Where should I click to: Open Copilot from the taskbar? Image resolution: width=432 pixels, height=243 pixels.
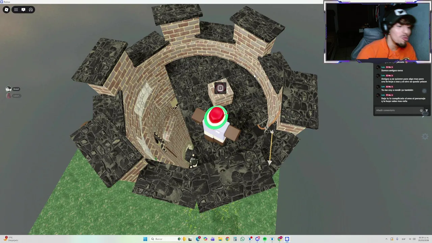click(x=205, y=239)
